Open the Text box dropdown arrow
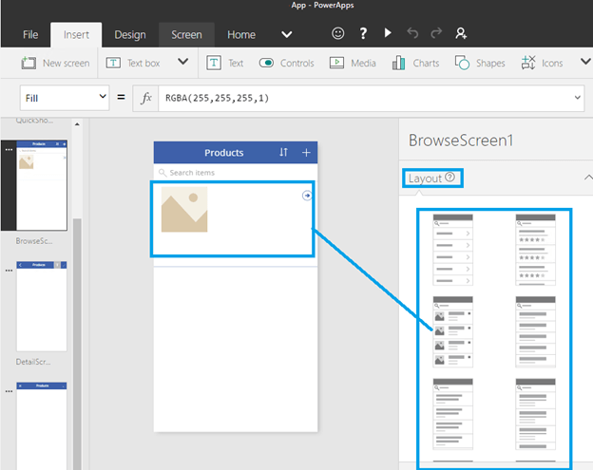593x470 pixels. (183, 63)
